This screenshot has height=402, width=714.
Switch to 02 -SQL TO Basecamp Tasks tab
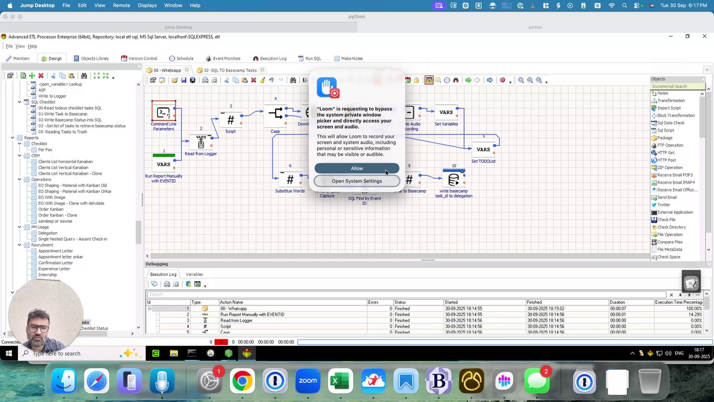(x=230, y=70)
